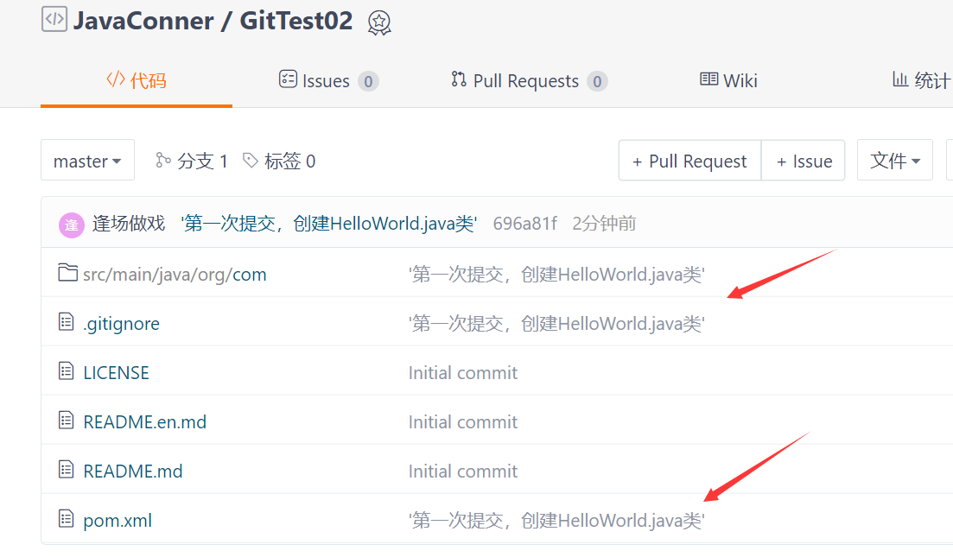Click the Pull Requests tab merge icon
The image size is (953, 557).
[x=459, y=79]
